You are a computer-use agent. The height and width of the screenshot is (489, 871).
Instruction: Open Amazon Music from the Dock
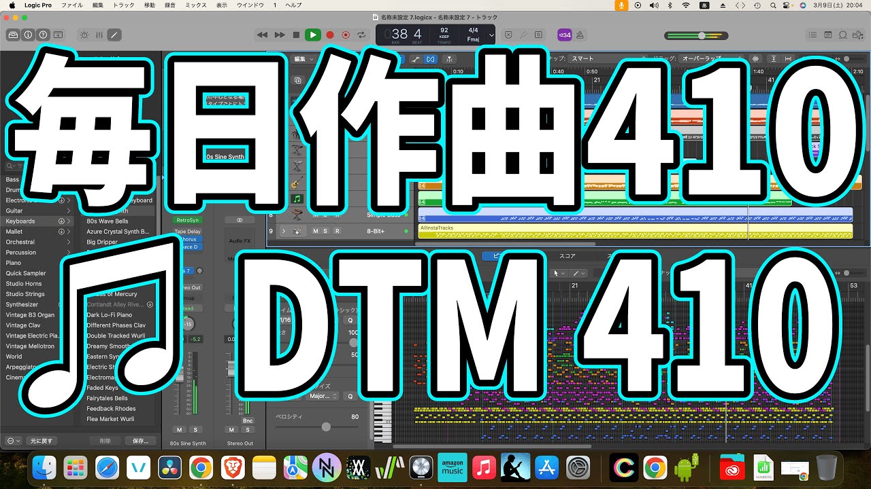[x=453, y=467]
